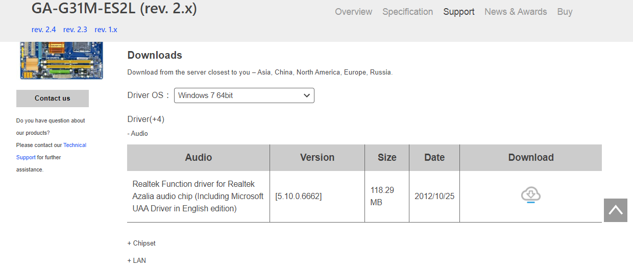
Task: Click the Realtek Function driver description
Action: point(198,197)
